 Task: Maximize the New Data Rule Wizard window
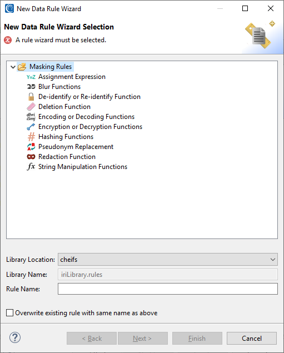[245, 8]
